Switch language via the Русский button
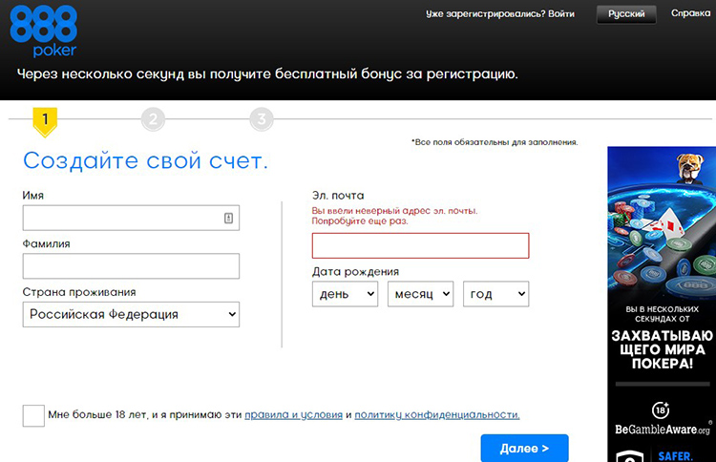The height and width of the screenshot is (462, 716). click(x=626, y=14)
